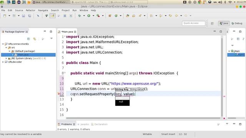Click the New Java Class green icon
246x138 pixels.
(x=116, y=16)
